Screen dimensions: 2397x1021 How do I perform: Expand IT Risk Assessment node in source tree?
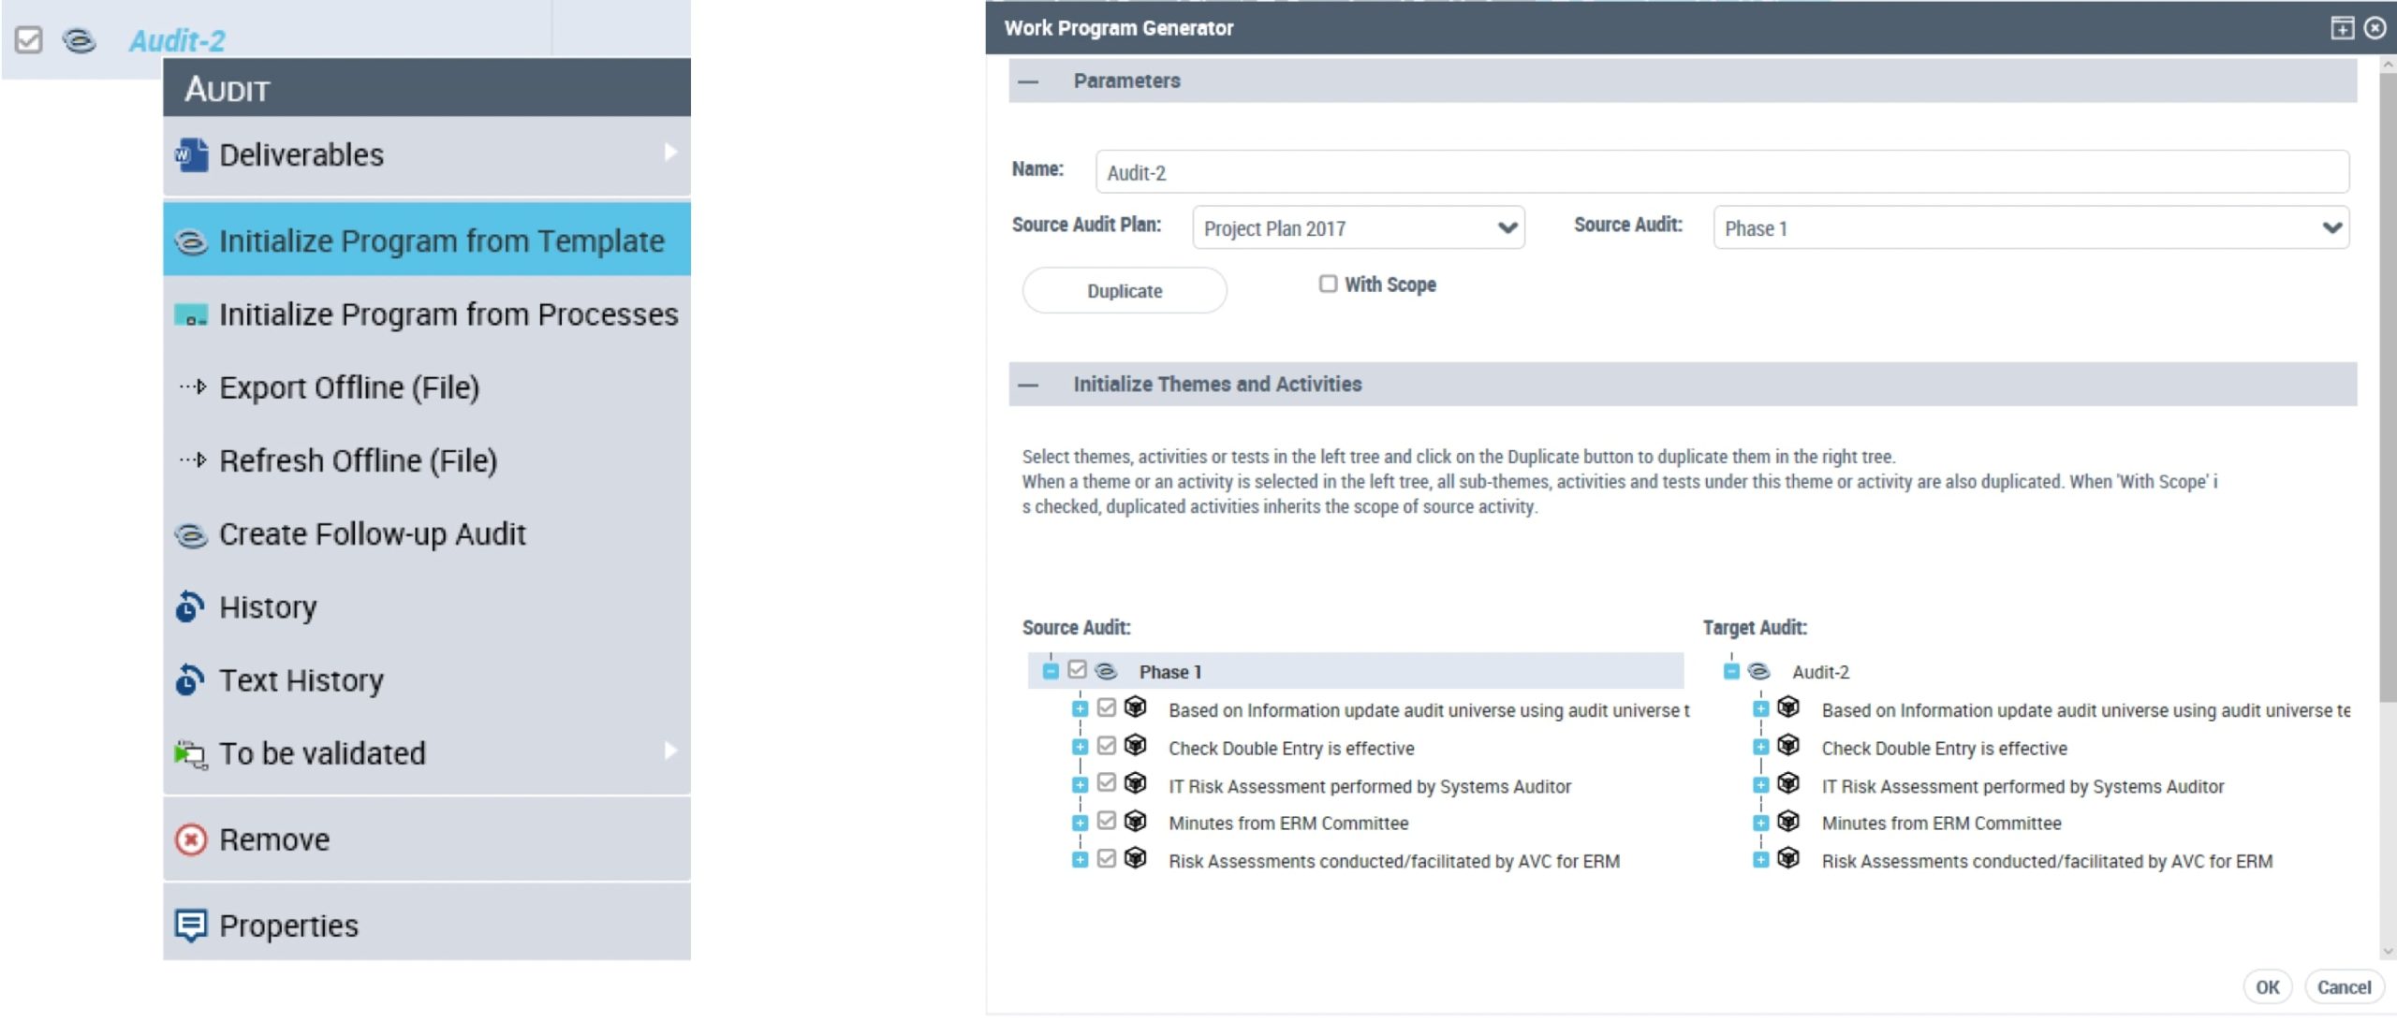pos(1080,784)
